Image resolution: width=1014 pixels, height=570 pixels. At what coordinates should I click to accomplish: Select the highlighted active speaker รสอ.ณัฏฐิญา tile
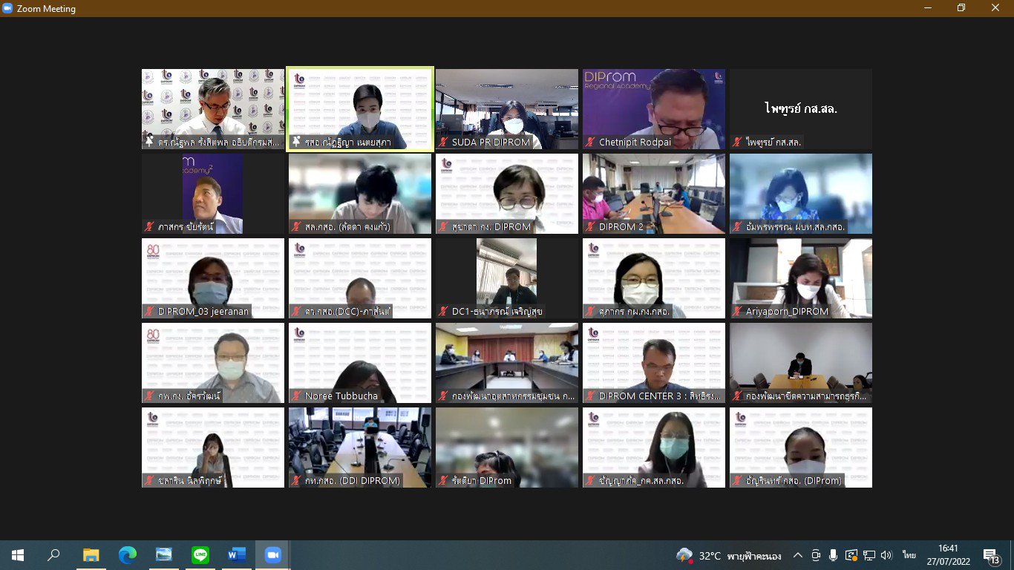tap(360, 109)
